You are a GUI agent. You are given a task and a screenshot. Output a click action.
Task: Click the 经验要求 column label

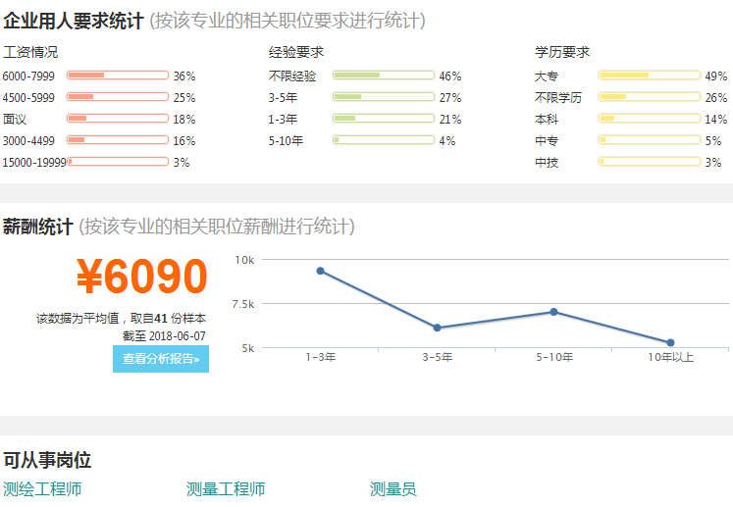[296, 52]
